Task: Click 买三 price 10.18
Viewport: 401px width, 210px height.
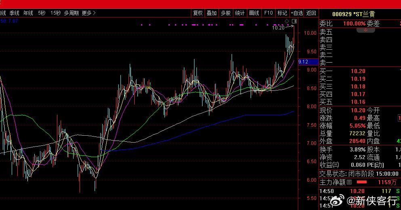Action: coord(358,86)
